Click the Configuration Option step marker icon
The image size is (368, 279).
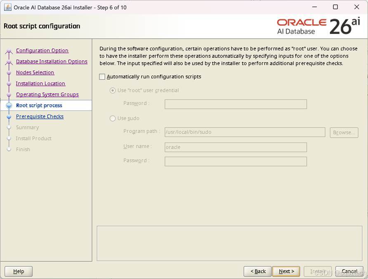pos(9,51)
